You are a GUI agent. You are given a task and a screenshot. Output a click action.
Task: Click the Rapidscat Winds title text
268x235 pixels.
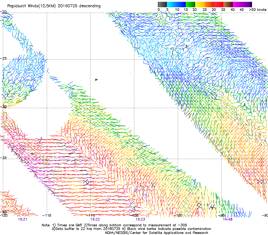click(x=54, y=6)
